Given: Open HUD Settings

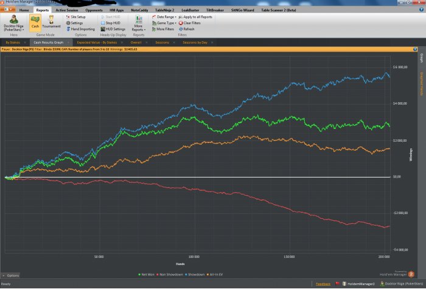Looking at the screenshot, I should tap(113, 29).
